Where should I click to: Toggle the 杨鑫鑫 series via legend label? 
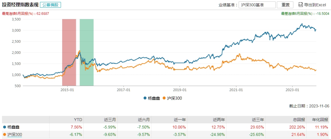click(154, 98)
